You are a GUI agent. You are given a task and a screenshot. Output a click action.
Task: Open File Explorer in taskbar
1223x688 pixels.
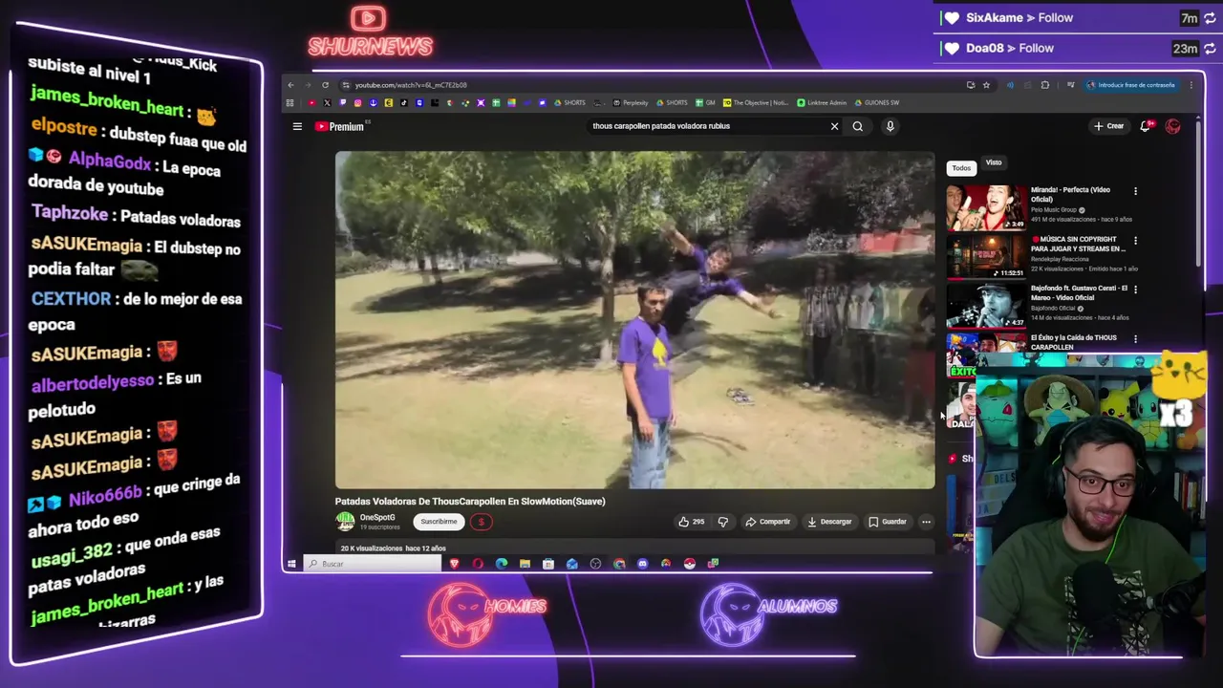coord(525,564)
